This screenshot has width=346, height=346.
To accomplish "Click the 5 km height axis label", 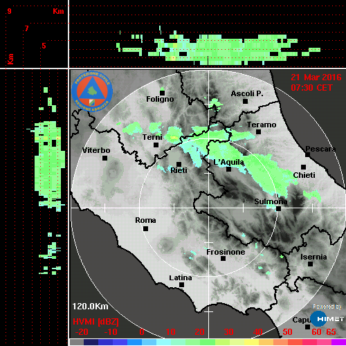I will point(44,46).
